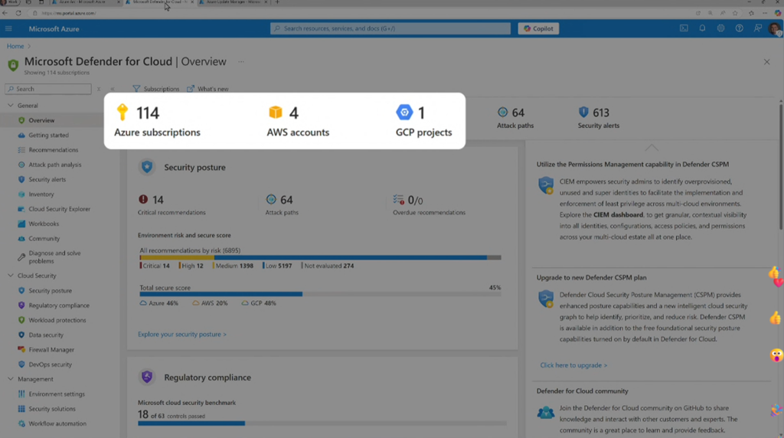
Task: Focus the global search resources field
Action: (390, 28)
